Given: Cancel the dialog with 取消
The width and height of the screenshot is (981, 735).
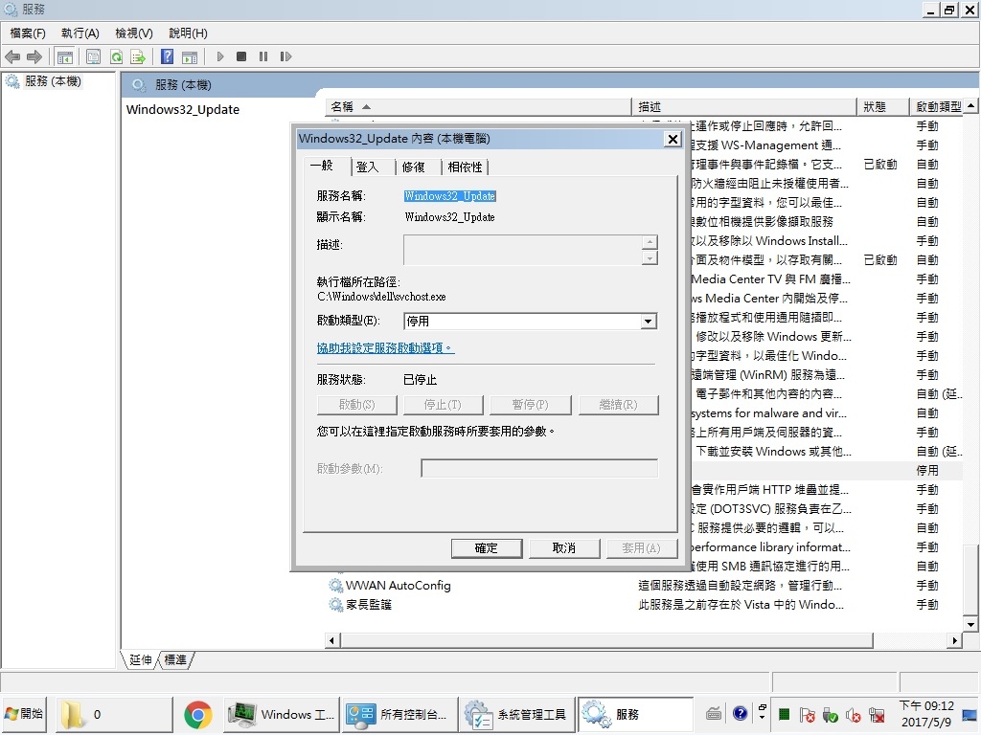Looking at the screenshot, I should click(x=563, y=548).
